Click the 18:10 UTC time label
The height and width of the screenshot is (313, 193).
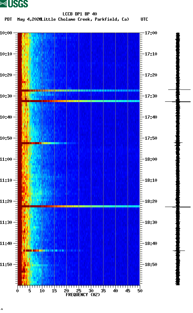click(x=151, y=180)
